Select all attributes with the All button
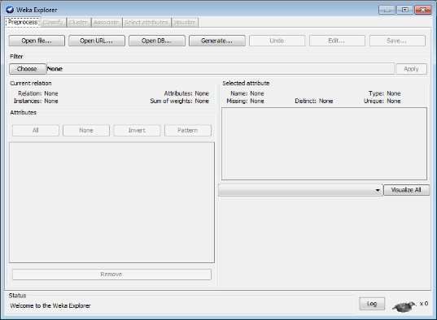The image size is (437, 320). coord(36,130)
